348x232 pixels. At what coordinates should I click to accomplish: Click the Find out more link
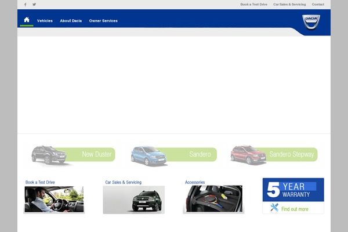(x=295, y=209)
